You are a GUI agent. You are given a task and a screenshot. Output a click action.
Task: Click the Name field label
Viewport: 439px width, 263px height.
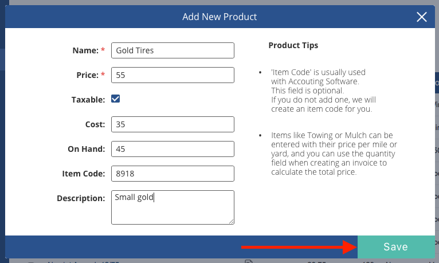(86, 50)
